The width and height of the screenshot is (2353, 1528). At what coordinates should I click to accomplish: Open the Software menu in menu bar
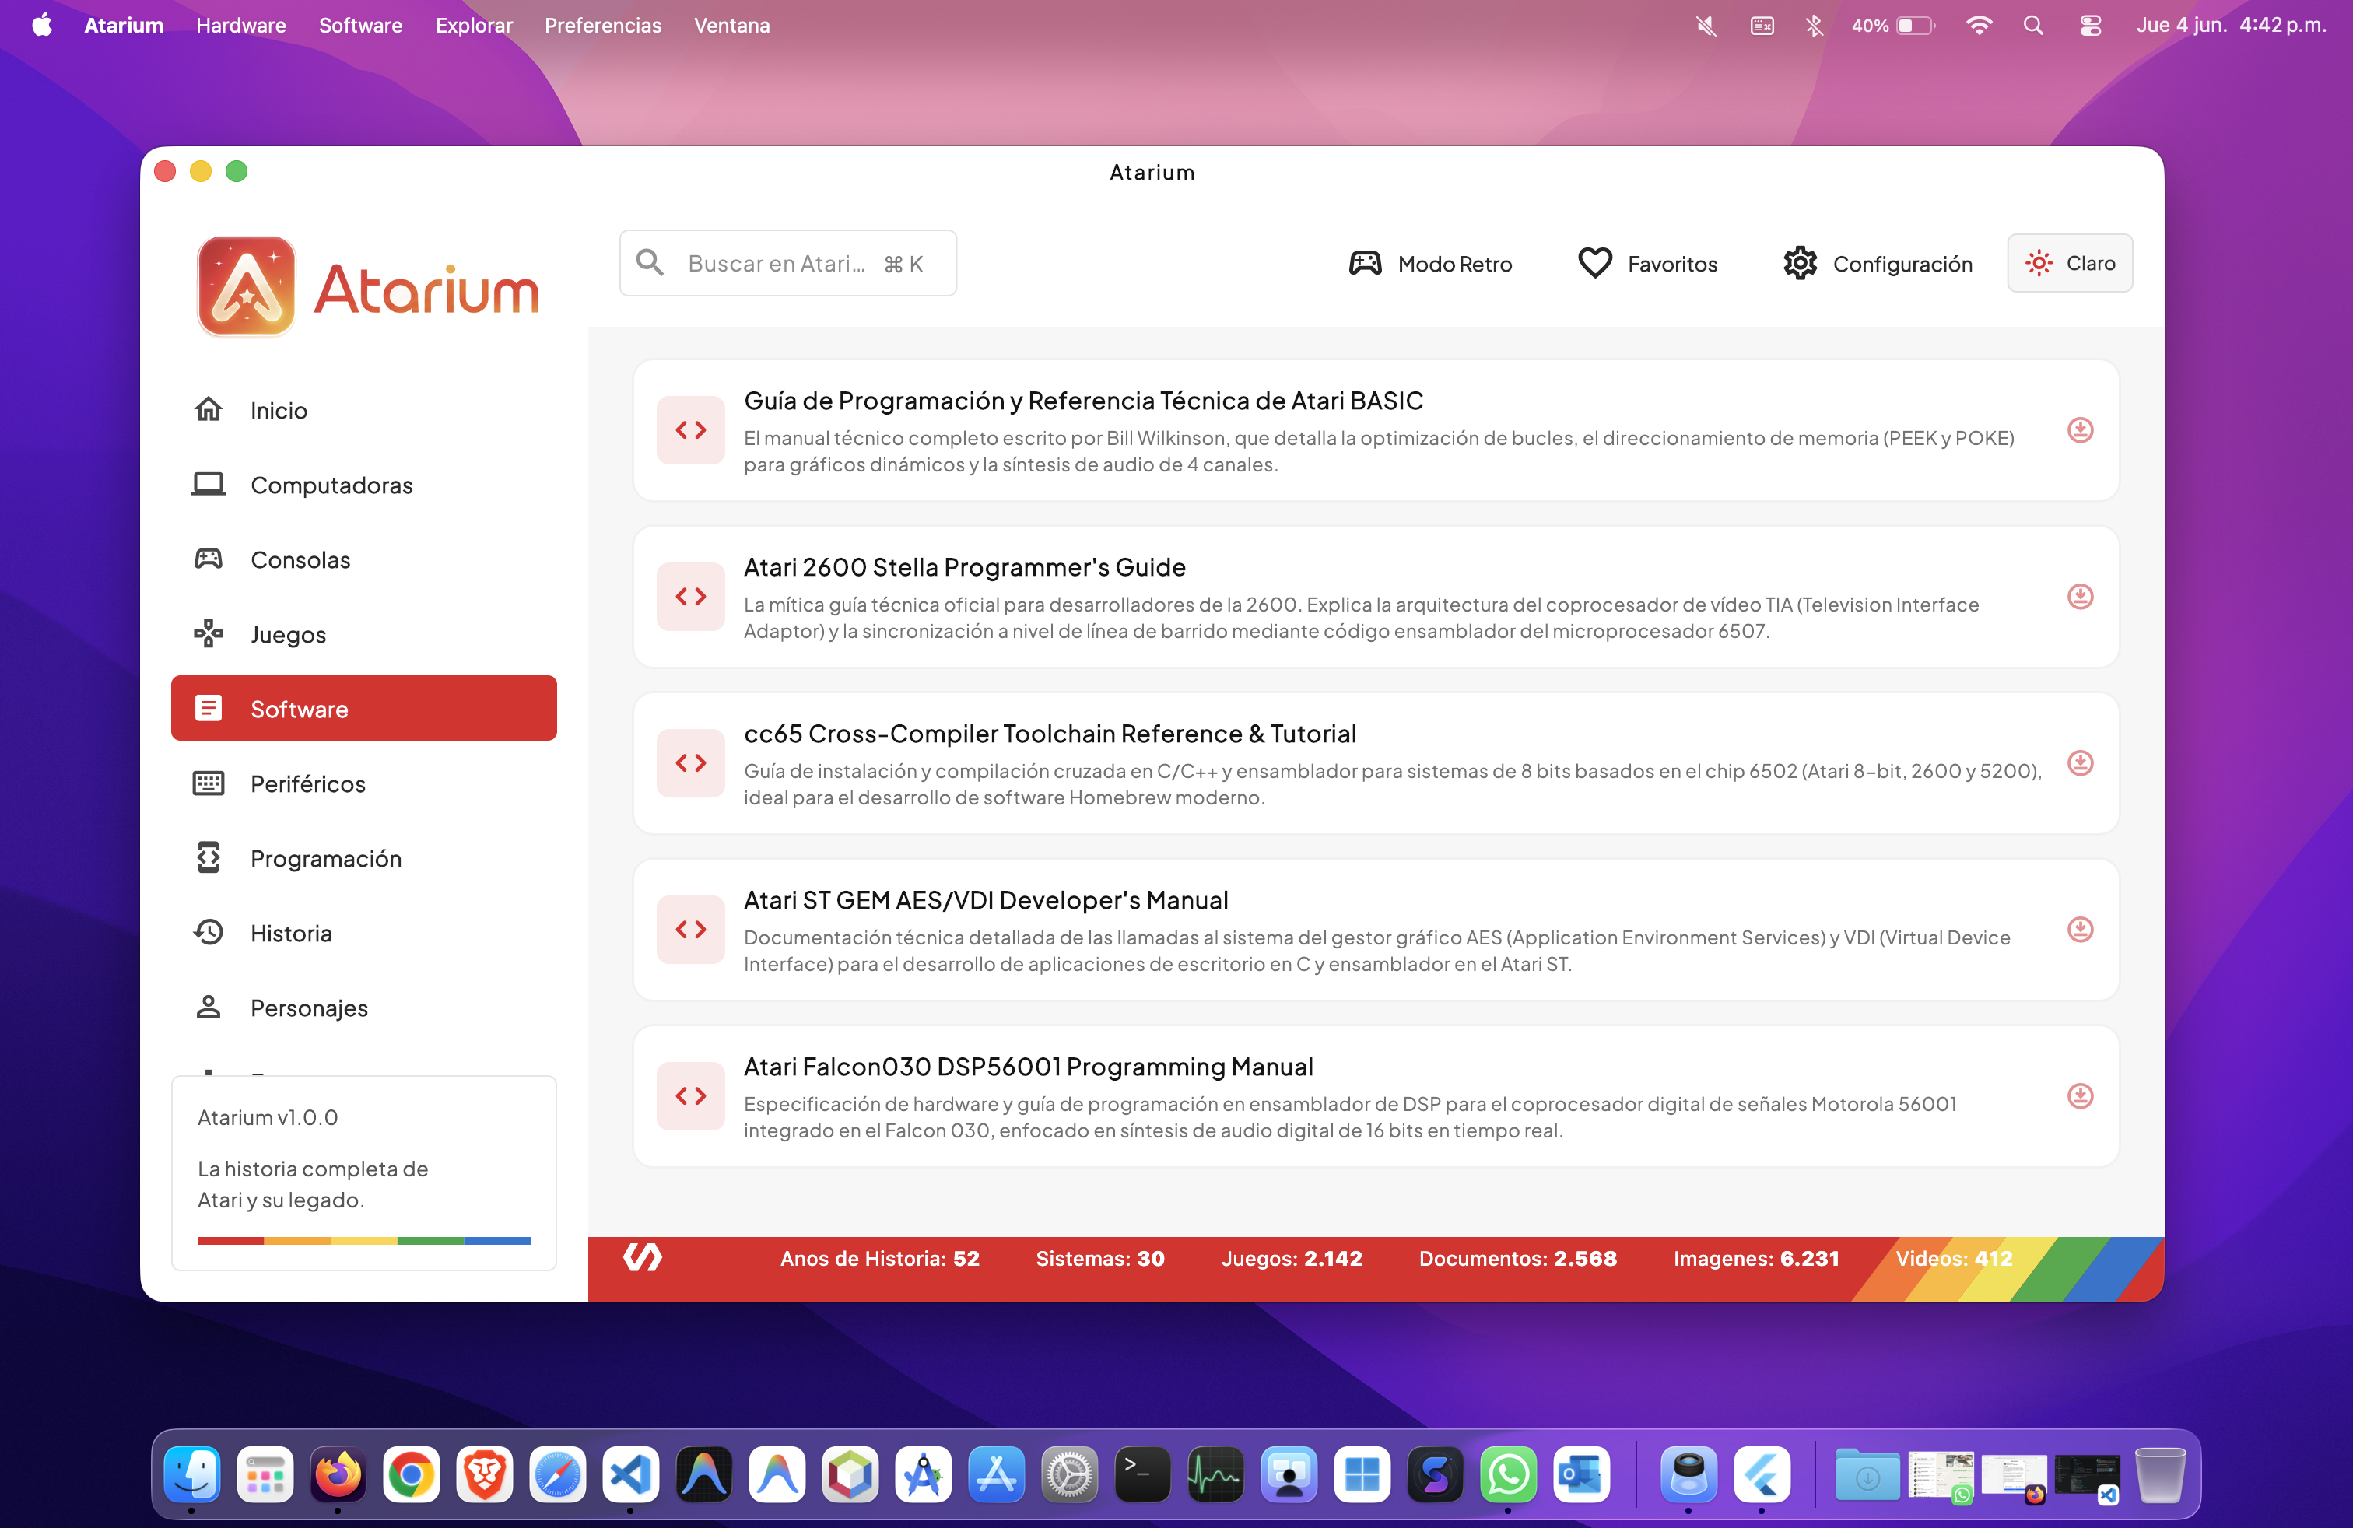[x=359, y=26]
